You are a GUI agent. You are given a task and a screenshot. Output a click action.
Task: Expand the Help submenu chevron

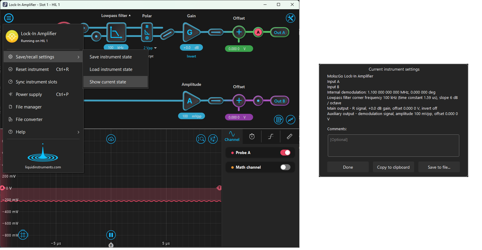pos(78,132)
